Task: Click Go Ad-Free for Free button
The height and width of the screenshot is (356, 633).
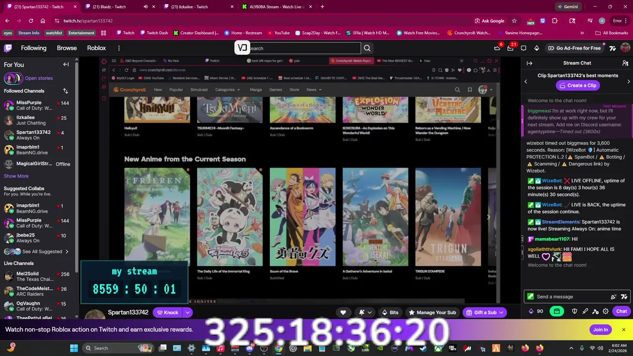Action: (574, 48)
